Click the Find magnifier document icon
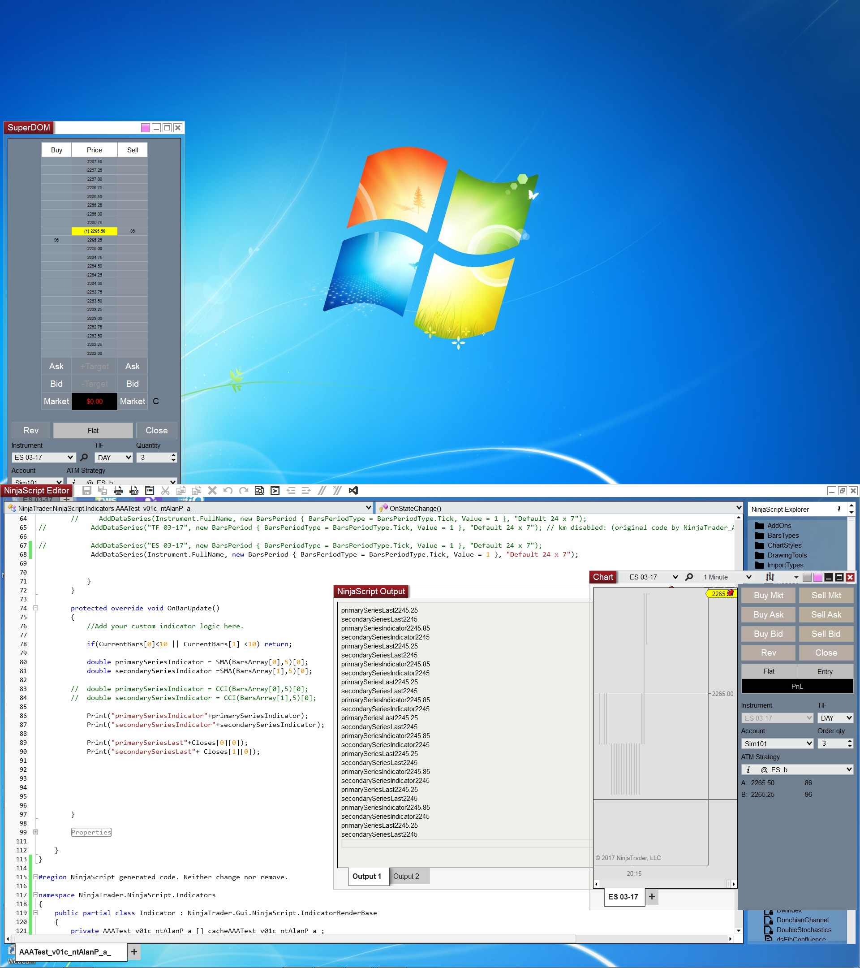 (259, 491)
